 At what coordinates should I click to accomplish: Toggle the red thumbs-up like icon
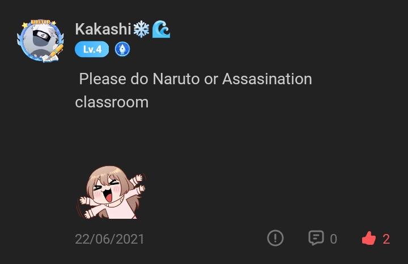369,238
